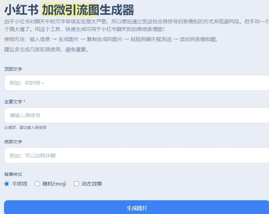Screen dimensions: 269x214
Task: Click the 顶部文字 field label
Action: click(12, 69)
